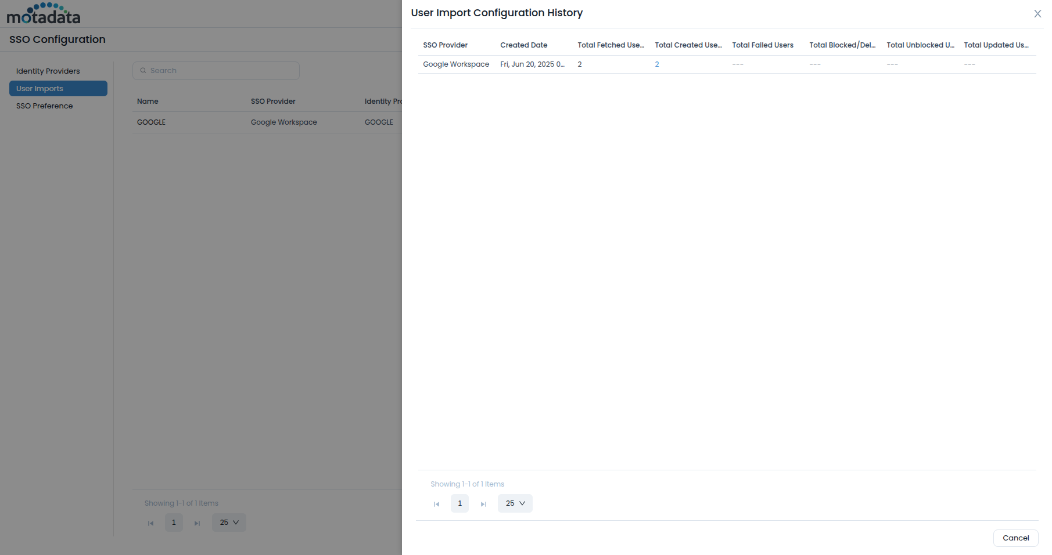
Task: Go to first page in User Imports list
Action: (x=150, y=523)
